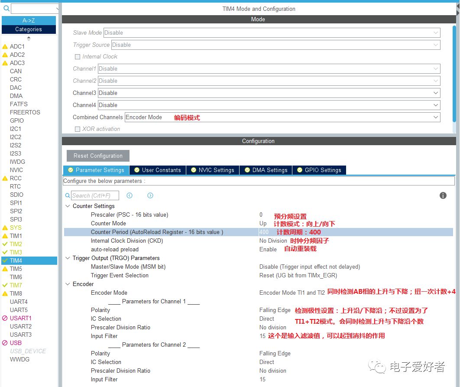Switch to NVIC Settings tab

point(213,170)
